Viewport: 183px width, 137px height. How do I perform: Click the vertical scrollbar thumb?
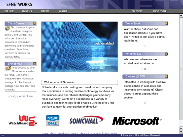click(x=181, y=69)
